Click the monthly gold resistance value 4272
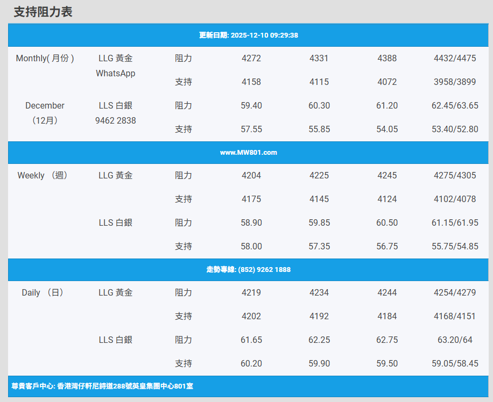This screenshot has height=402, width=493. [251, 59]
